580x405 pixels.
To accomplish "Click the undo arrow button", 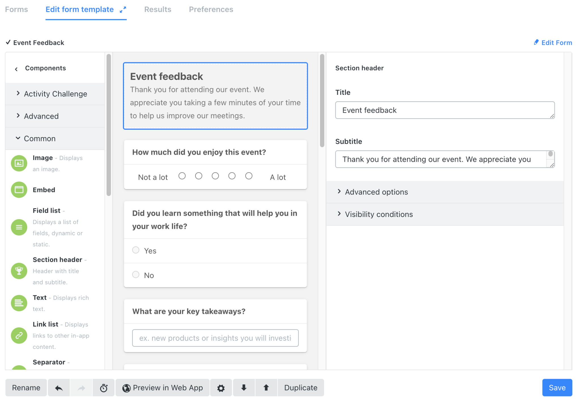I will (x=59, y=388).
